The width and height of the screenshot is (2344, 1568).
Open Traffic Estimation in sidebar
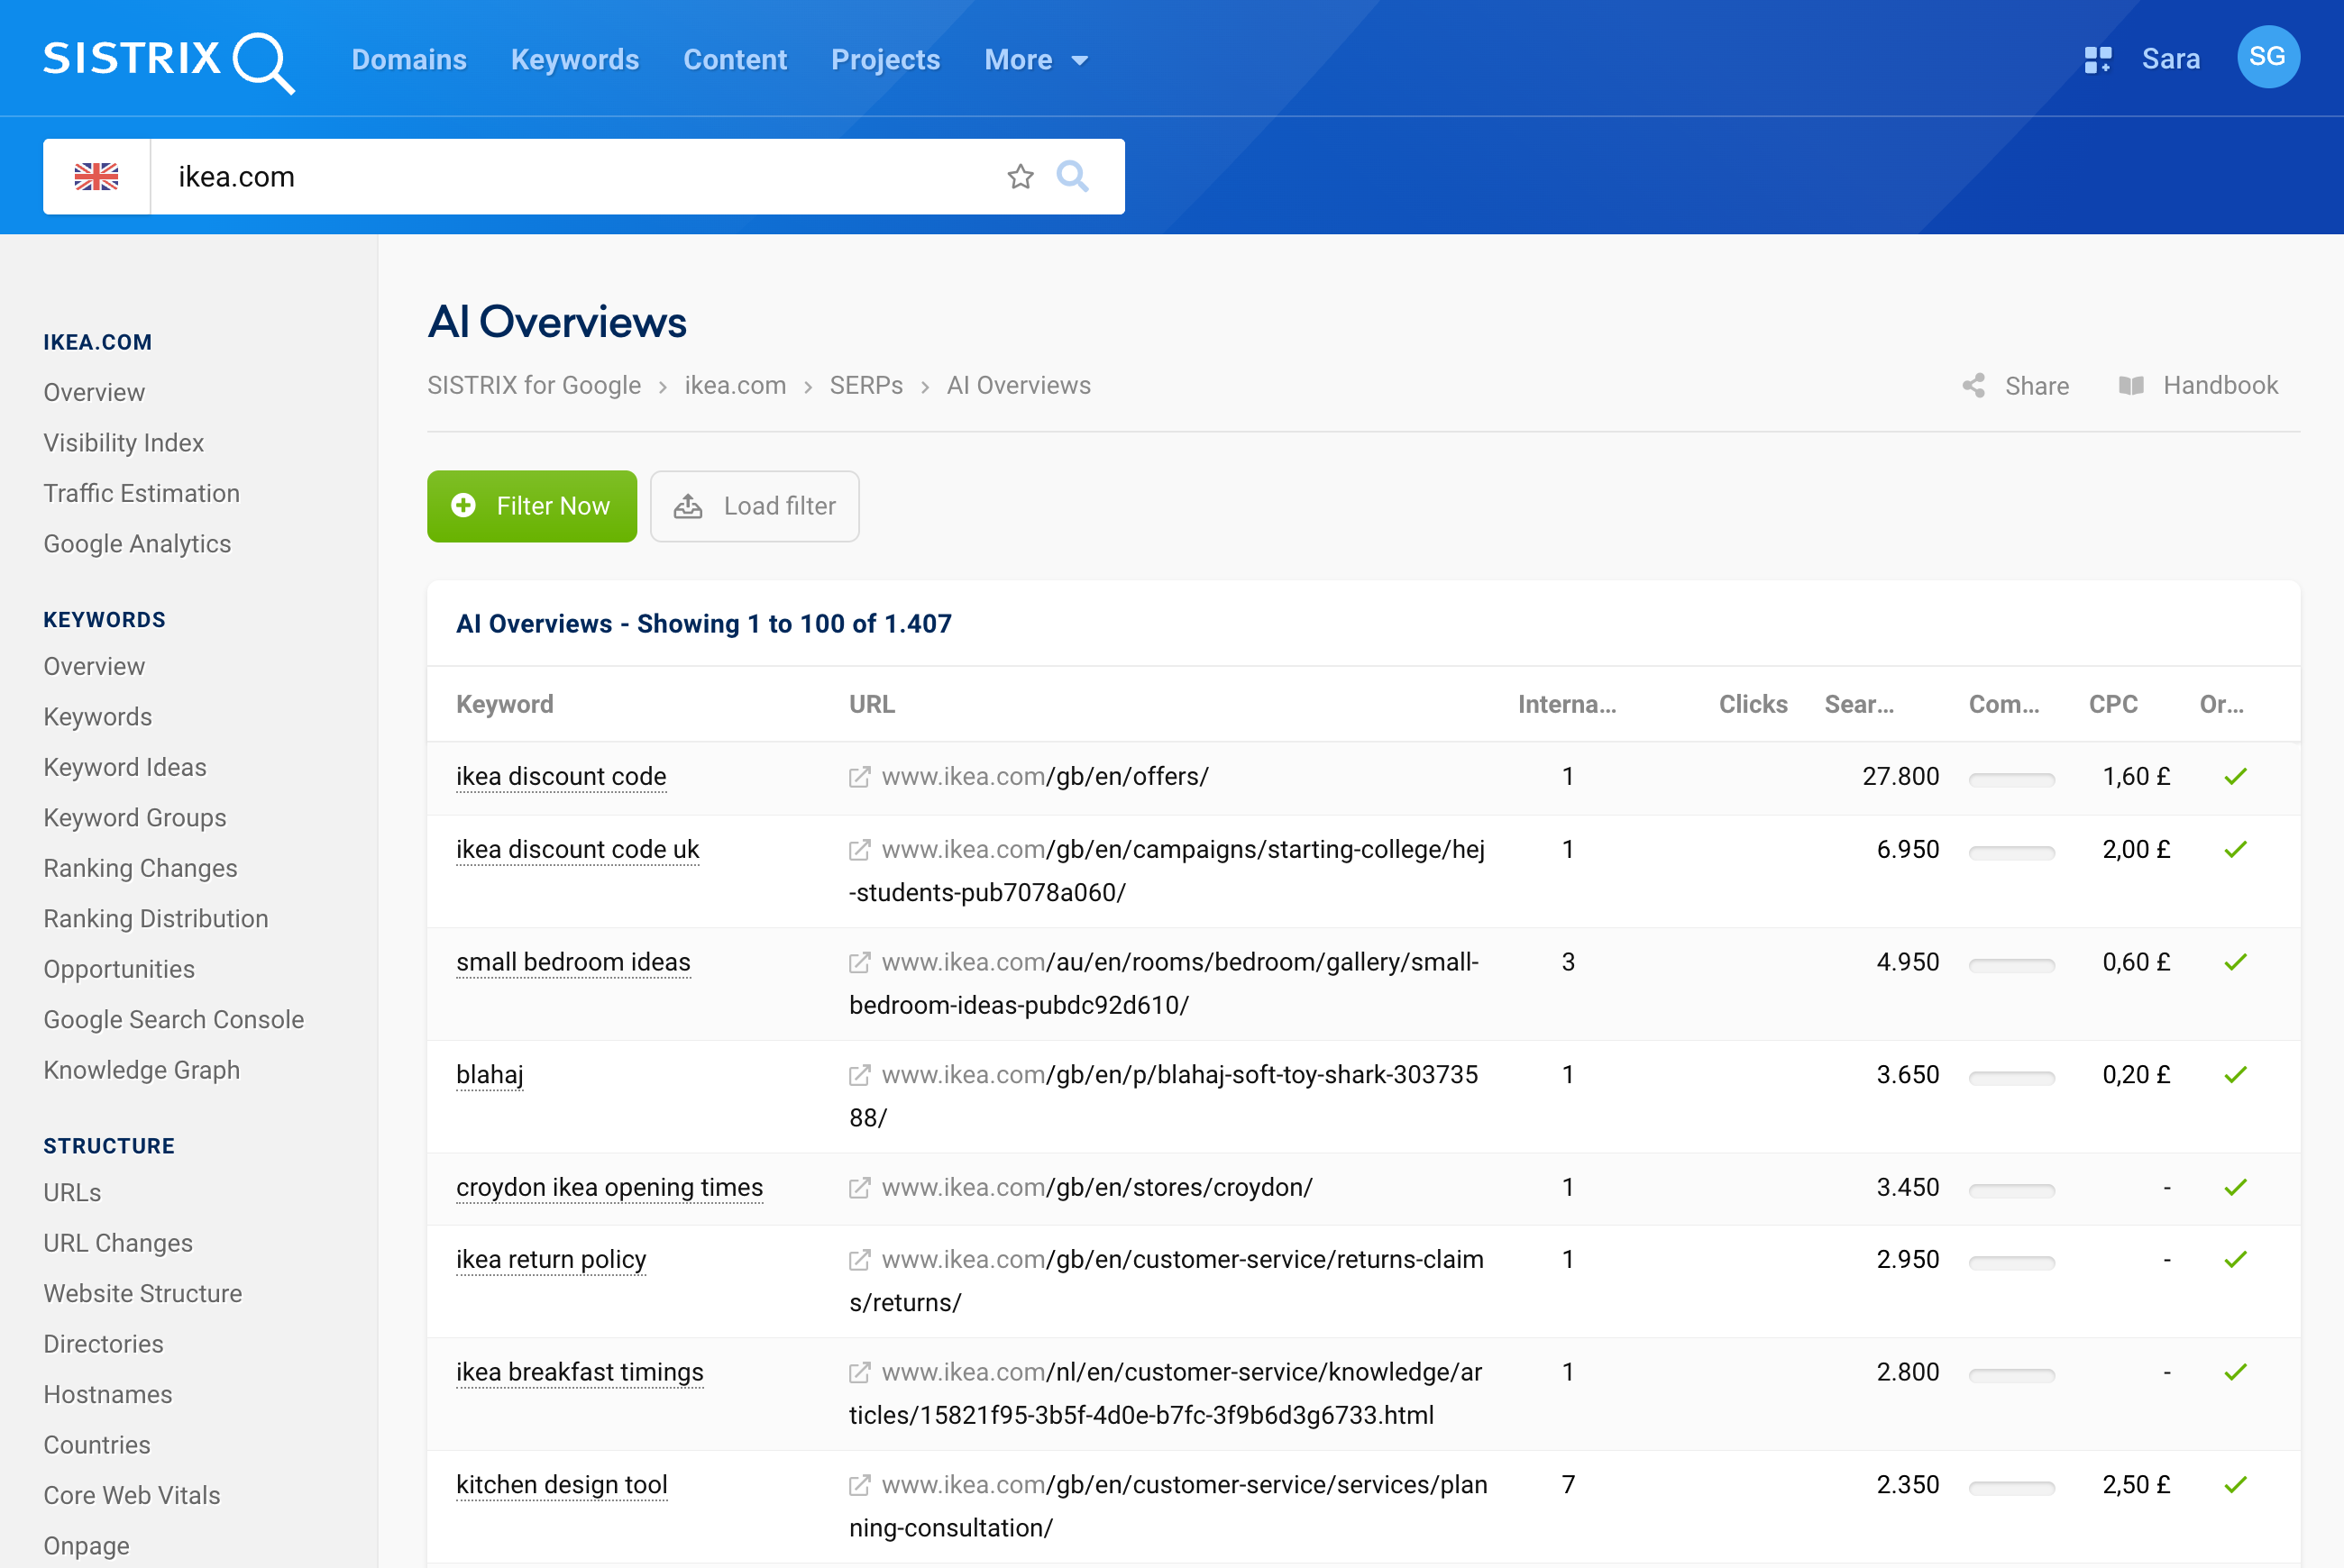[x=142, y=493]
